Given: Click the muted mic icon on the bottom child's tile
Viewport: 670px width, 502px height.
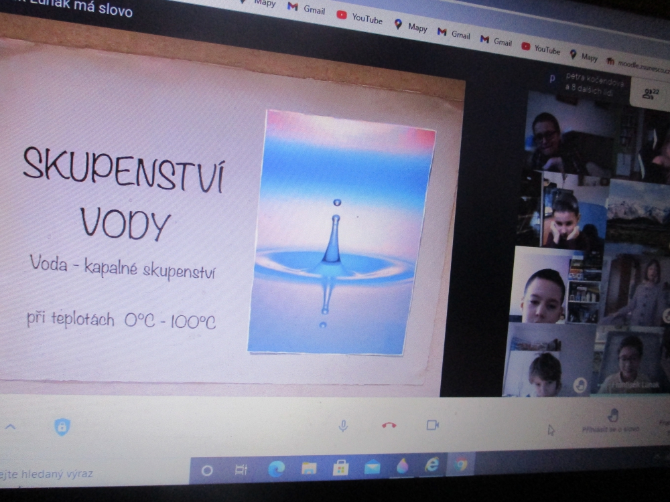Looking at the screenshot, I should tap(580, 385).
